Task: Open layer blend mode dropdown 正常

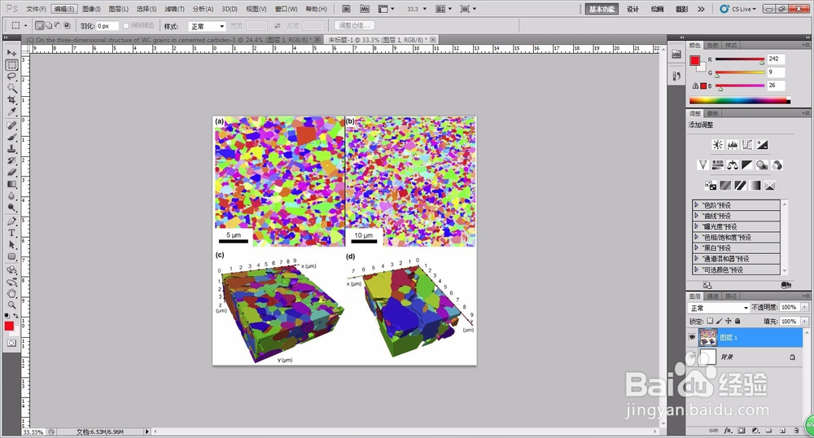Action: (719, 308)
